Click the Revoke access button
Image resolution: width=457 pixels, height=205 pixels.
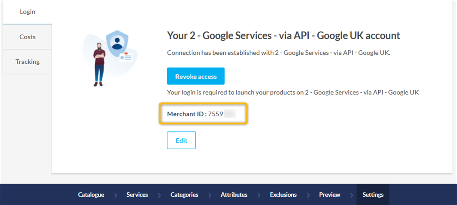pos(195,76)
